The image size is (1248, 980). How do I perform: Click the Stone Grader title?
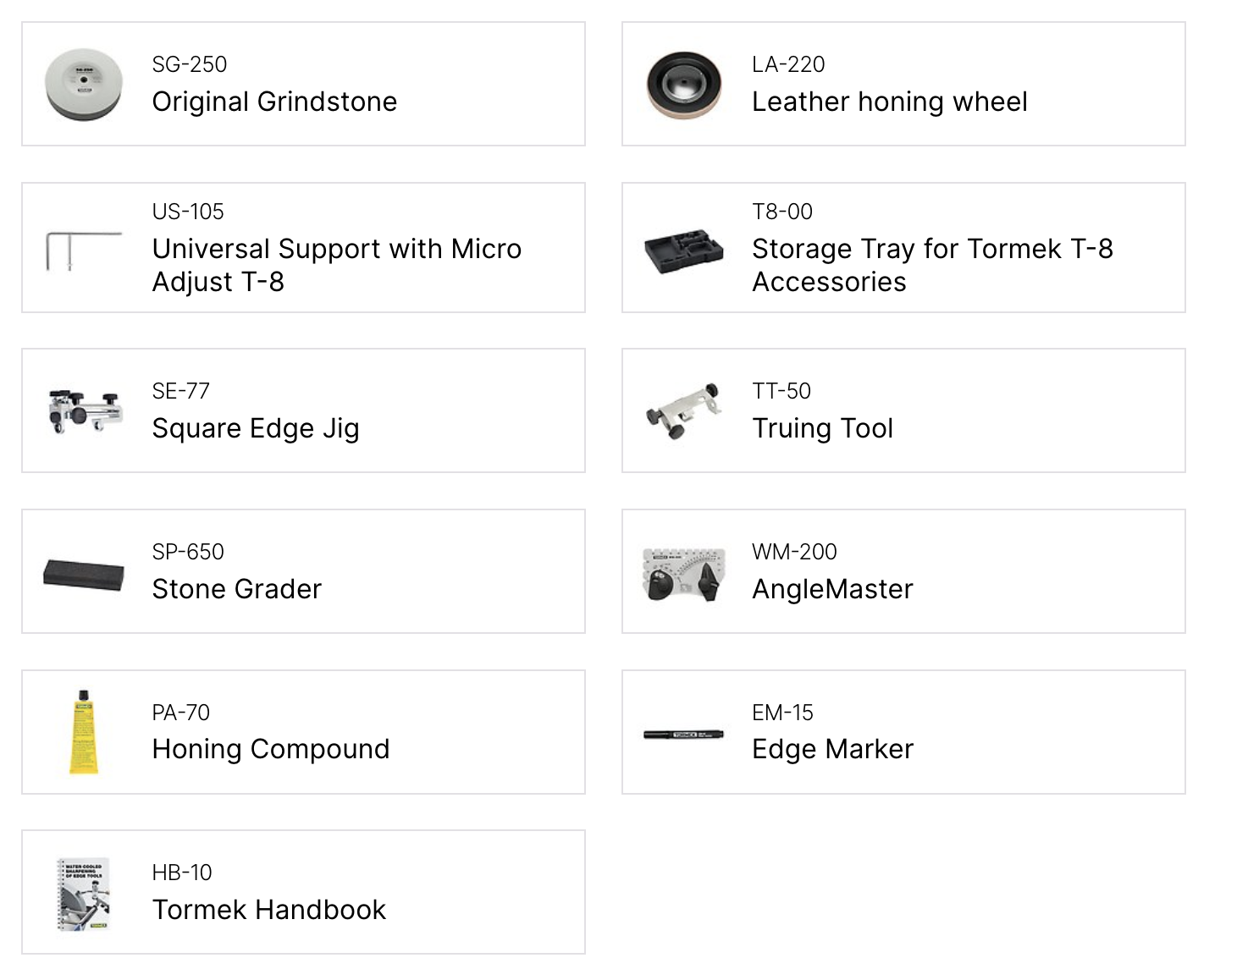pos(237,589)
